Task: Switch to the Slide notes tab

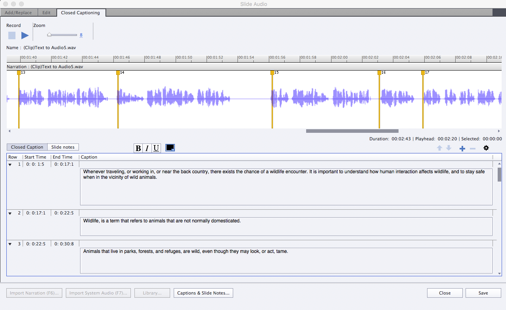Action: click(63, 147)
